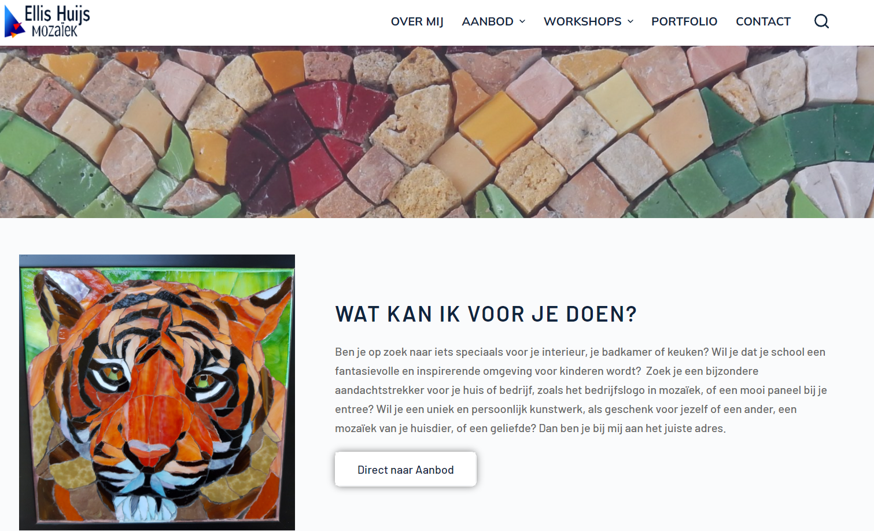Navigate to the Portfolio page
The width and height of the screenshot is (874, 531).
tap(684, 21)
